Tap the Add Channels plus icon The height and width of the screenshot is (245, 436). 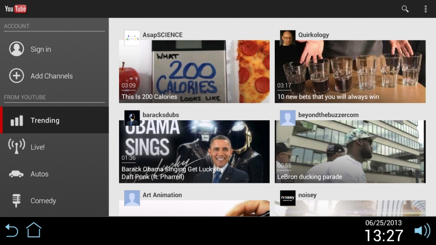16,76
